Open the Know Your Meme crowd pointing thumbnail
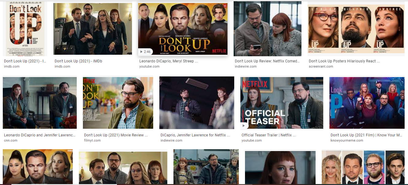This screenshot has height=185, width=408. pos(367,103)
